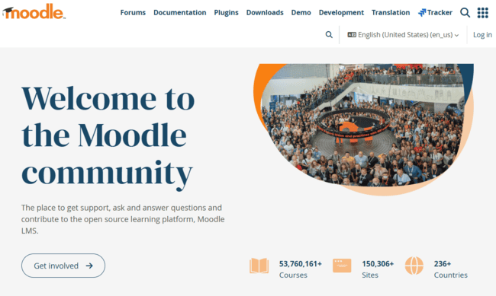Open the Demo link
Image resolution: width=496 pixels, height=296 pixels.
pyautogui.click(x=301, y=13)
